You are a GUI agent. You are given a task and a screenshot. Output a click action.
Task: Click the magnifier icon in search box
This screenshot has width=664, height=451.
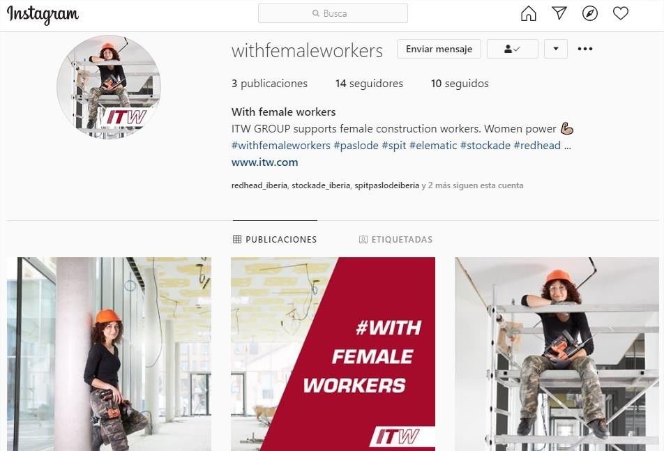click(x=315, y=13)
